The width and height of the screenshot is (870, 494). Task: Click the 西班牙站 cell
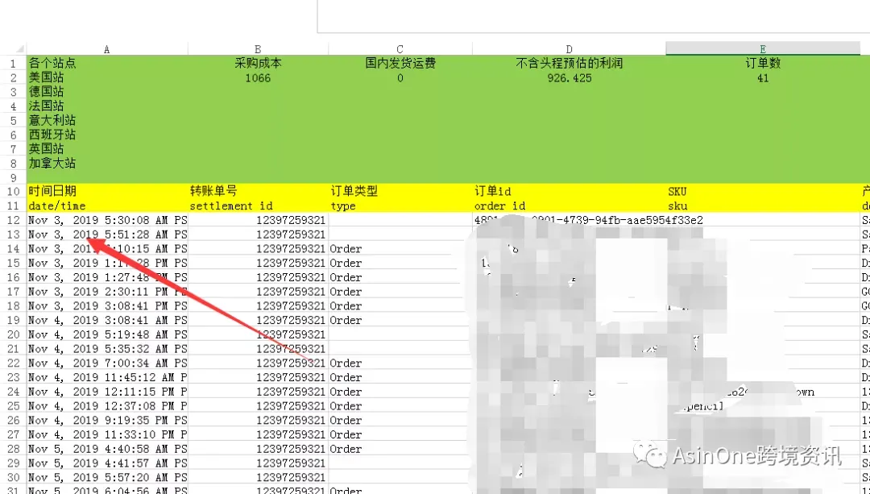(107, 135)
